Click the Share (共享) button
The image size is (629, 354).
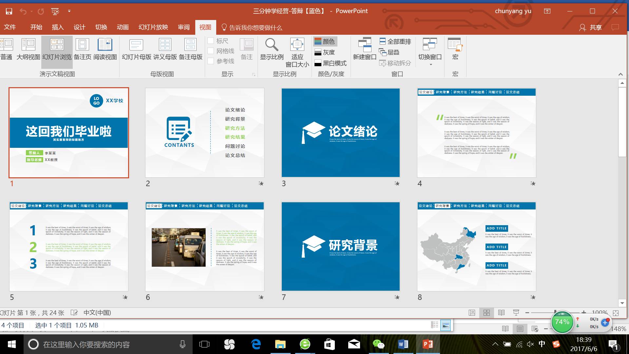pos(591,27)
